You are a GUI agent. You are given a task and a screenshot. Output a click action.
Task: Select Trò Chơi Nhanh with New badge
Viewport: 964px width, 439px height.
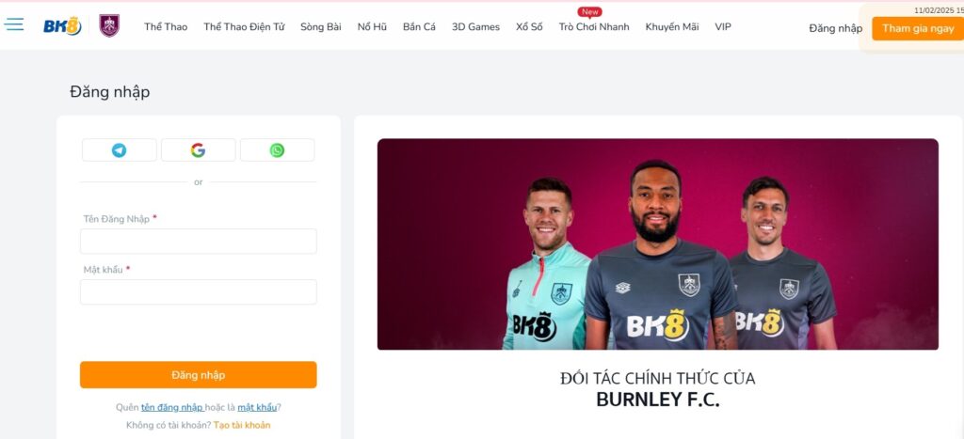click(594, 27)
